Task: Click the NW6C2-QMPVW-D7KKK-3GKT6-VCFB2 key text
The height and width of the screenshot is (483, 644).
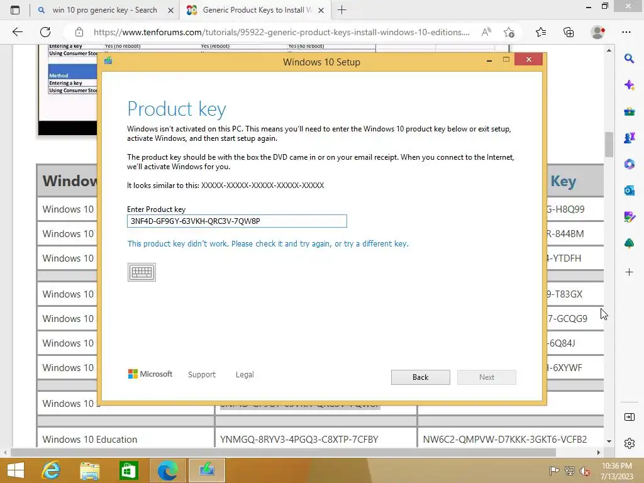Action: tap(505, 440)
